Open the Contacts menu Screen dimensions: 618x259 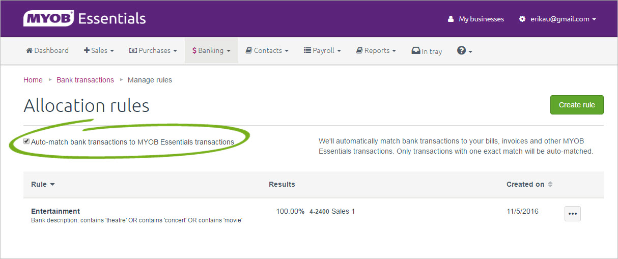click(267, 51)
